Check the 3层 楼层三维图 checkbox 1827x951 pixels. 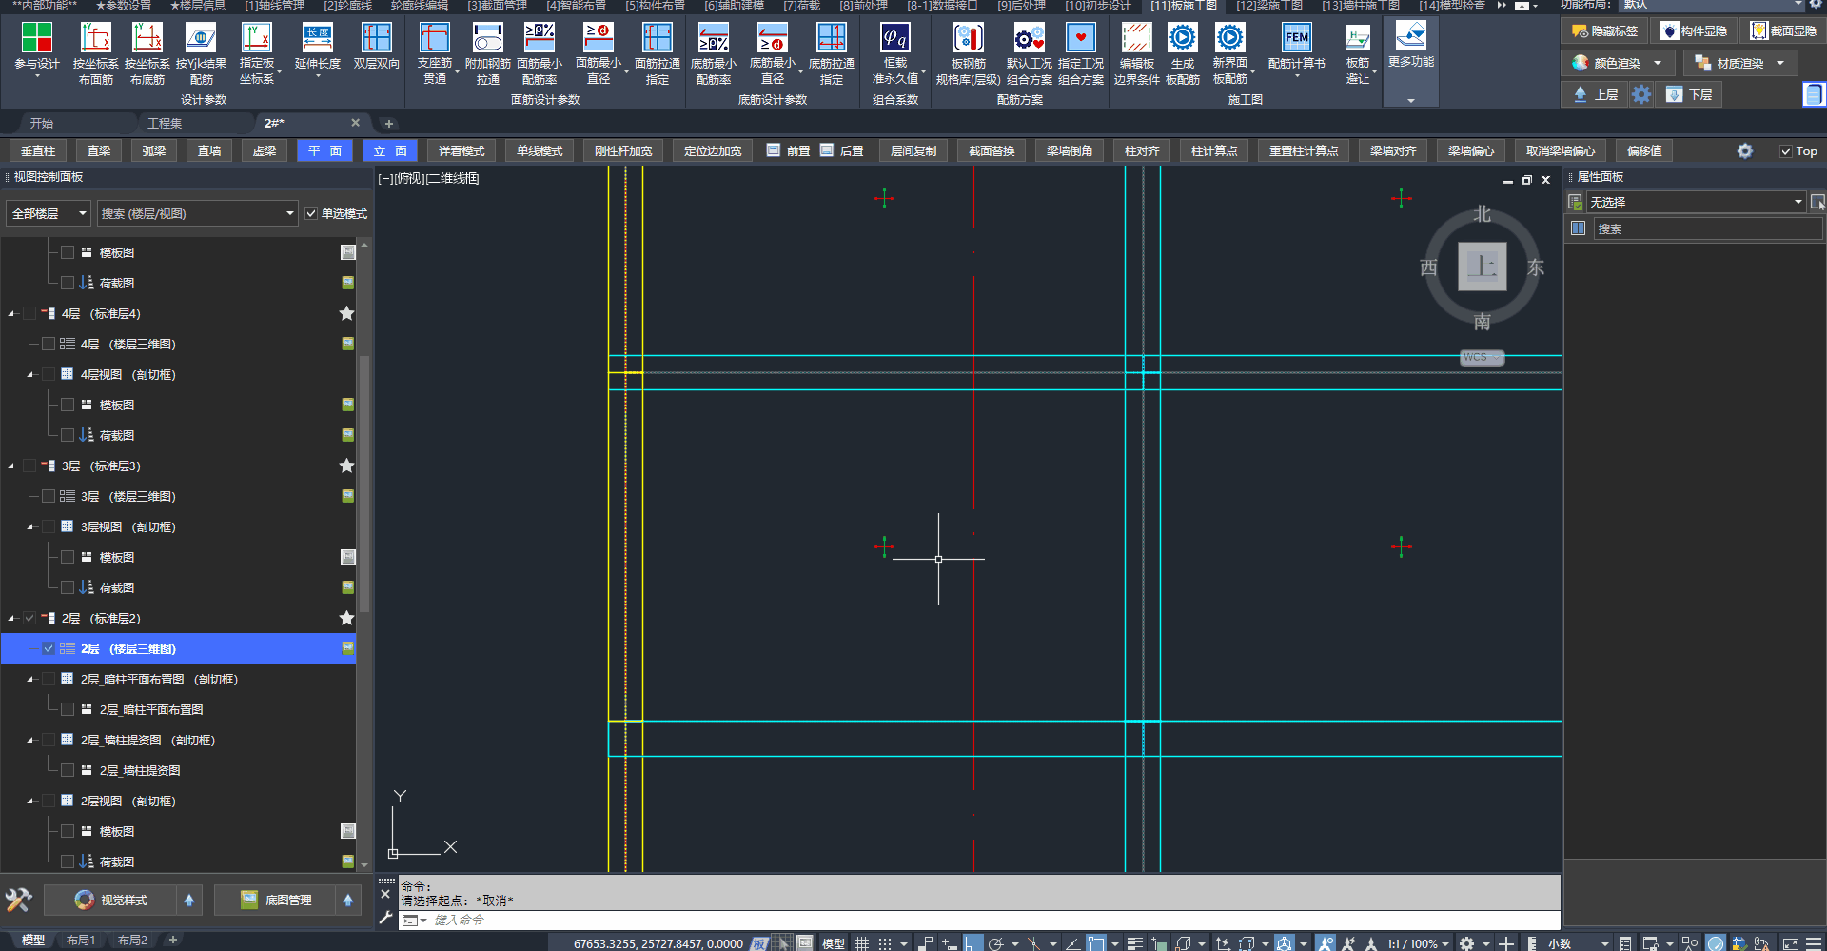click(x=49, y=496)
